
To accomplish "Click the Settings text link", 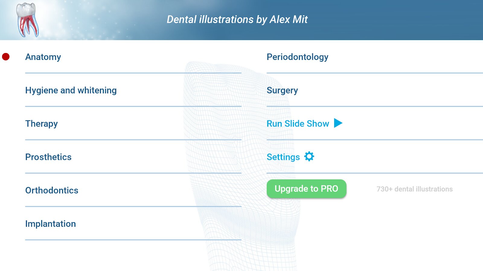I will pyautogui.click(x=283, y=157).
